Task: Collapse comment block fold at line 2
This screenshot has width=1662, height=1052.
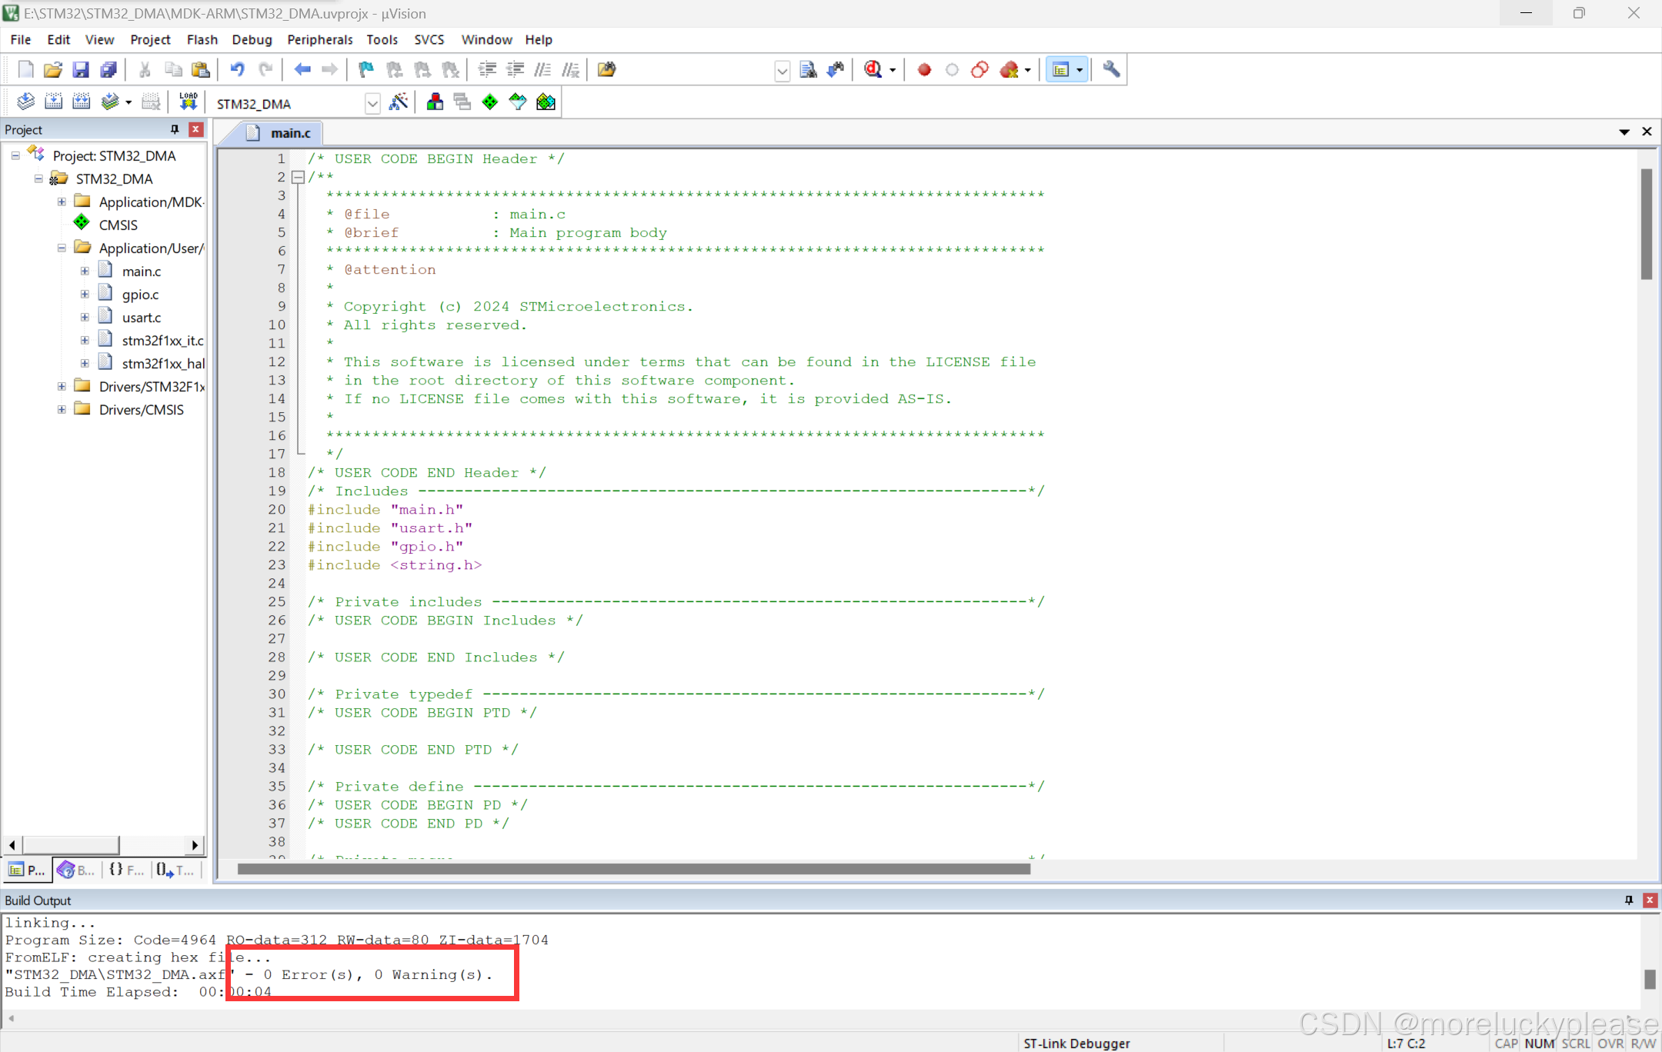Action: (x=298, y=177)
